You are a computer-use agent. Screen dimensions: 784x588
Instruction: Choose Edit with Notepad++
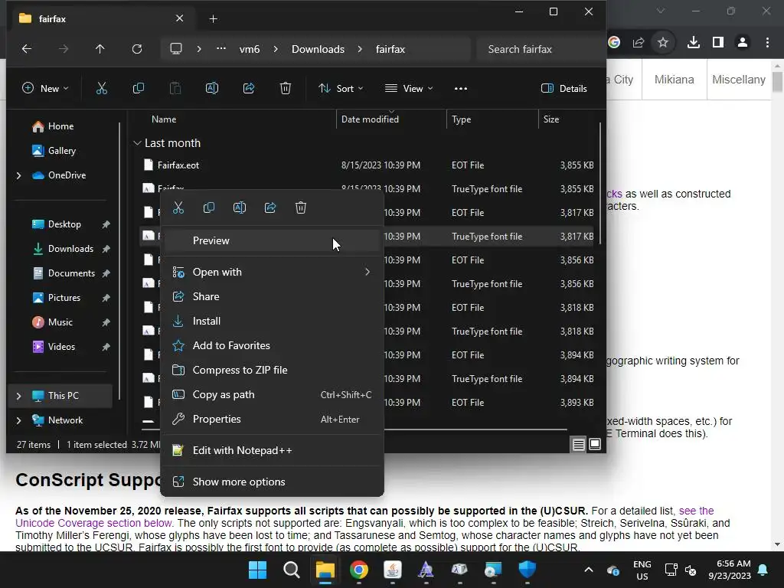pyautogui.click(x=272, y=450)
